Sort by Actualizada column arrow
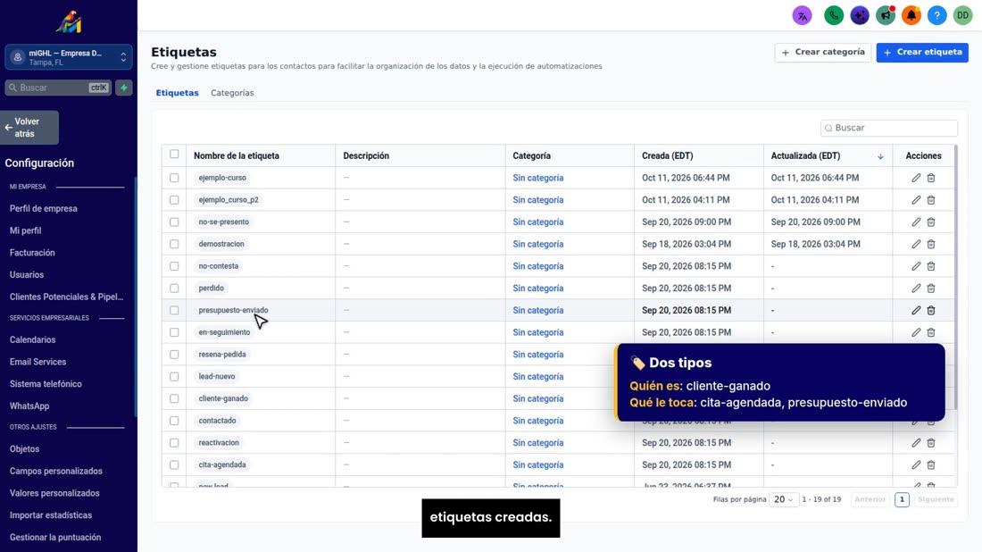This screenshot has width=982, height=552. (x=880, y=156)
